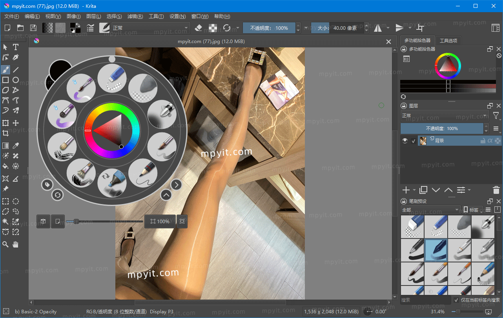Switch to the 工具选项 tab
This screenshot has height=318, width=503.
[x=448, y=40]
